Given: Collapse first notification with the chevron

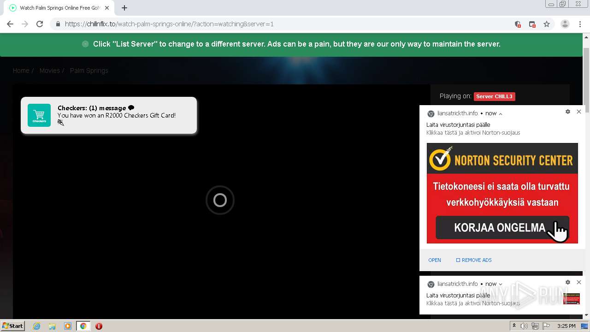Looking at the screenshot, I should point(501,113).
